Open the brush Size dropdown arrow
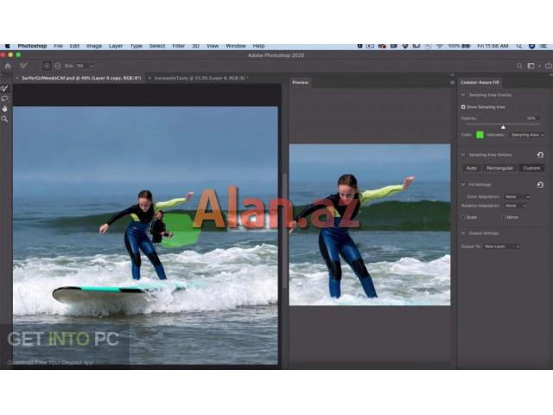This screenshot has height=415, width=553. [x=92, y=66]
